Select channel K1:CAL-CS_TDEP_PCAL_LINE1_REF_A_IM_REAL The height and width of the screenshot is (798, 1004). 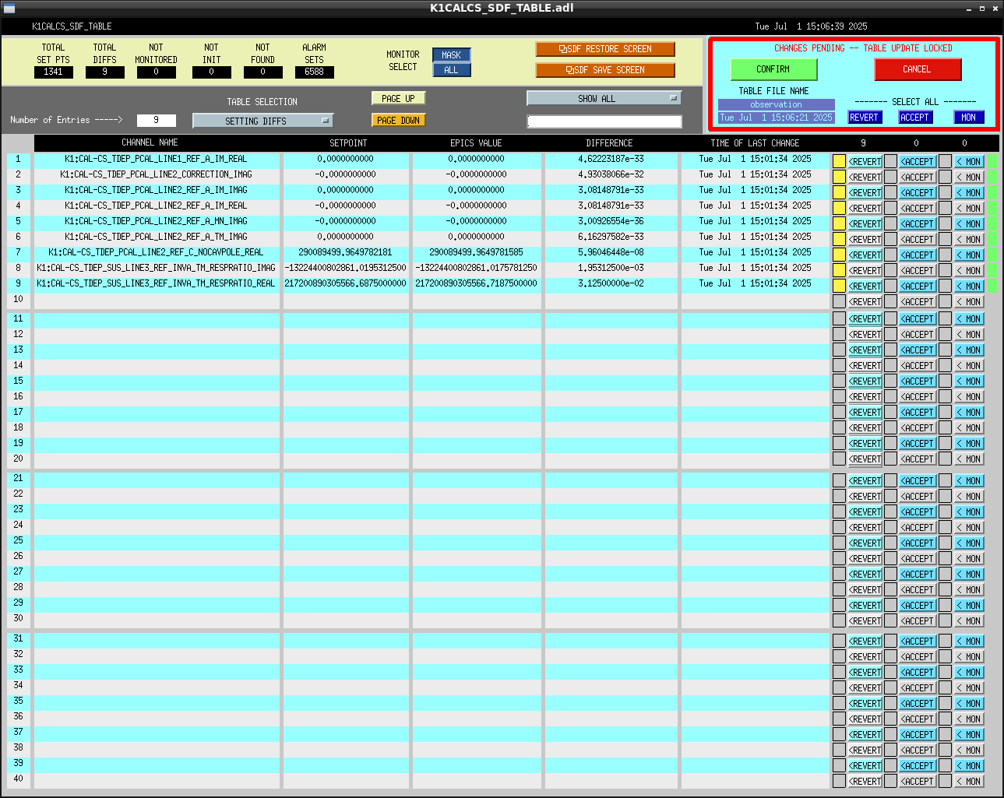tap(157, 159)
